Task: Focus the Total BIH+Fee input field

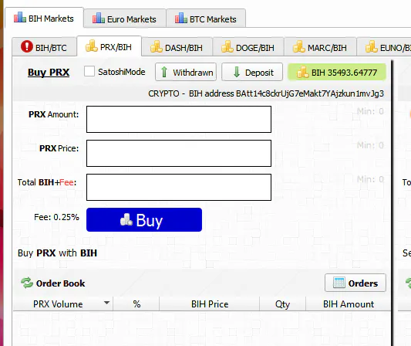Action: point(179,187)
